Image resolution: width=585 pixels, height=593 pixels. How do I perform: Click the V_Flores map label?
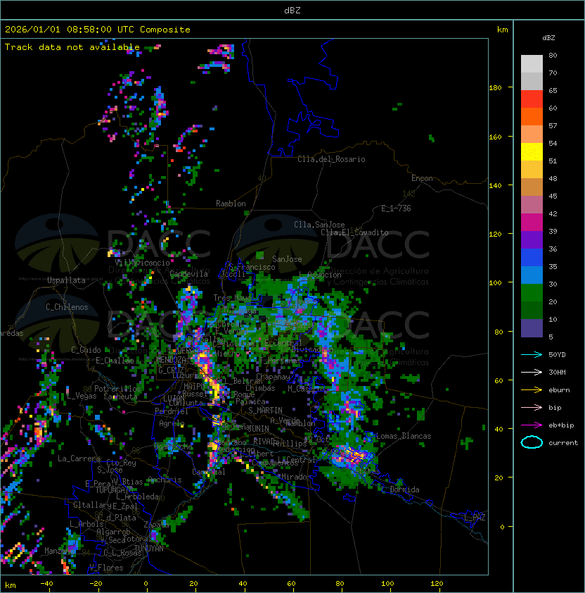(x=106, y=568)
